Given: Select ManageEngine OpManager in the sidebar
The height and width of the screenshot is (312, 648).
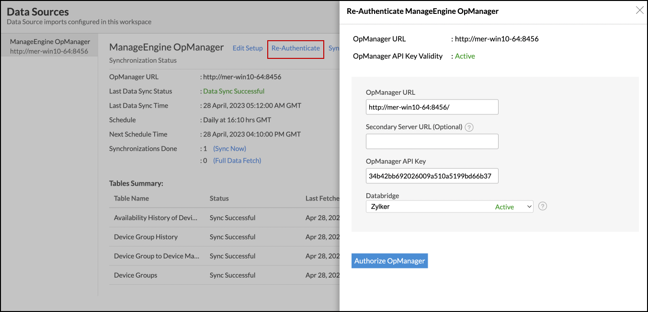Looking at the screenshot, I should pyautogui.click(x=50, y=46).
